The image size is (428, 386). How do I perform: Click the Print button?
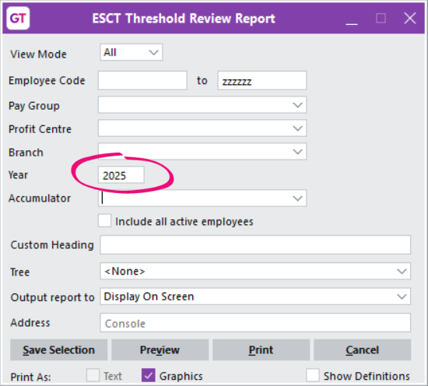click(x=261, y=350)
